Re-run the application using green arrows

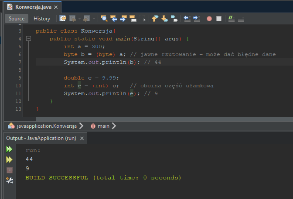9,149
